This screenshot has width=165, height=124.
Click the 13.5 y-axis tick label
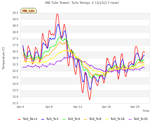[15, 90]
